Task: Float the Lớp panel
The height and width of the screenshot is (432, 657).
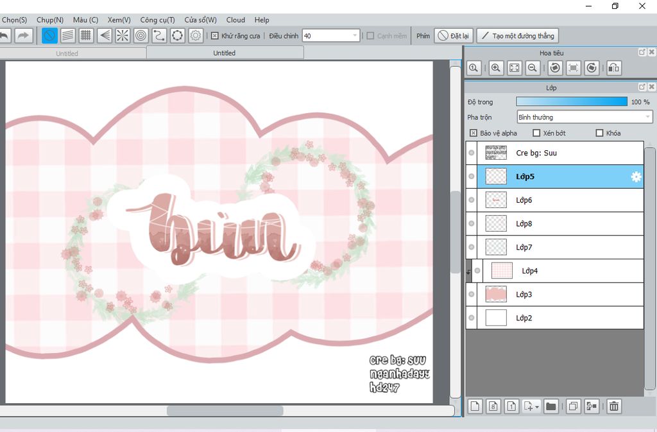Action: (642, 87)
